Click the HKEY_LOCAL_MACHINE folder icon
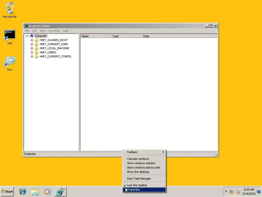The image size is (262, 197). tap(37, 48)
